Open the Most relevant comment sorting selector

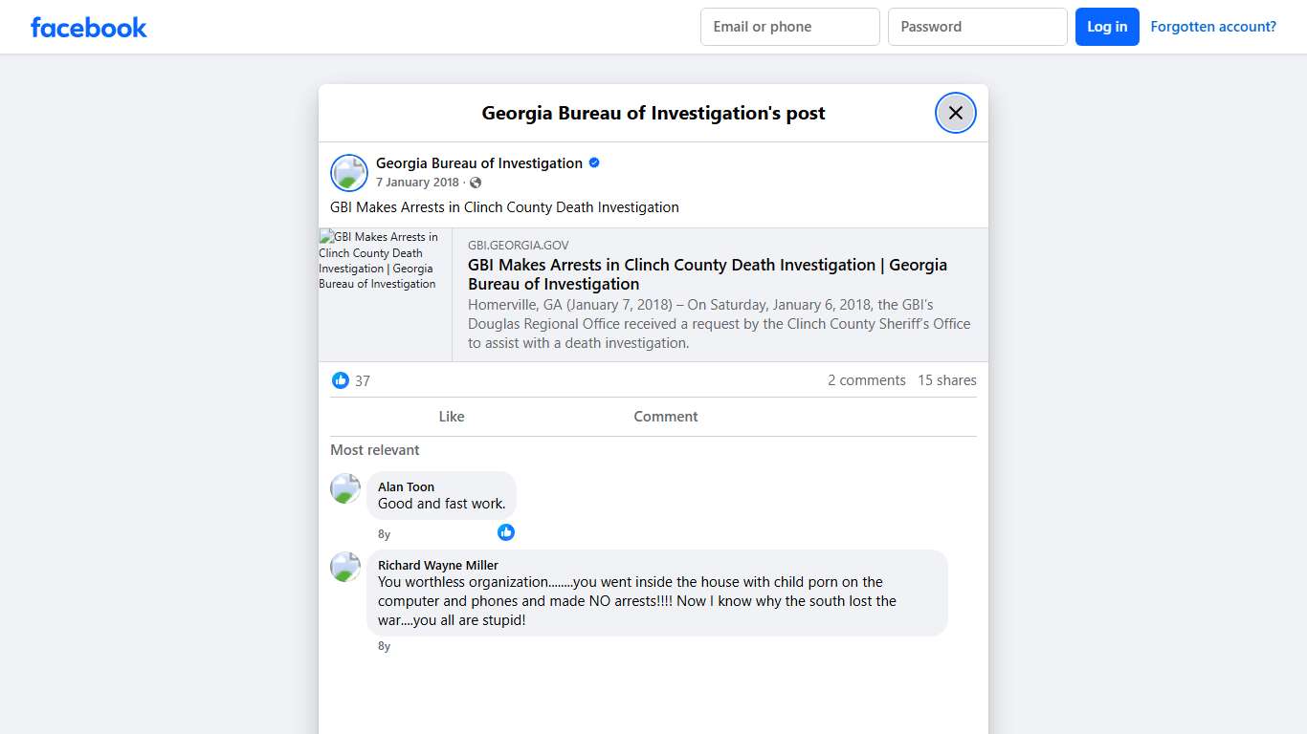coord(375,449)
